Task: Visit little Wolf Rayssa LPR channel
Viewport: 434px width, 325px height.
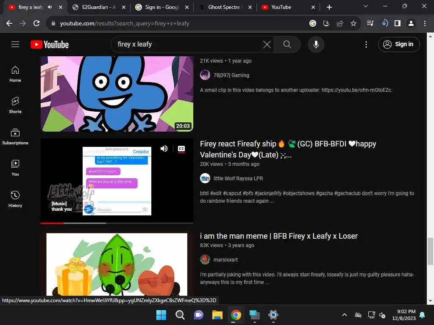Action: point(238,179)
